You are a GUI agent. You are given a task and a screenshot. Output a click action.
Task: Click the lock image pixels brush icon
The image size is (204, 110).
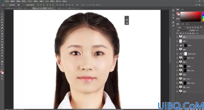183,34
